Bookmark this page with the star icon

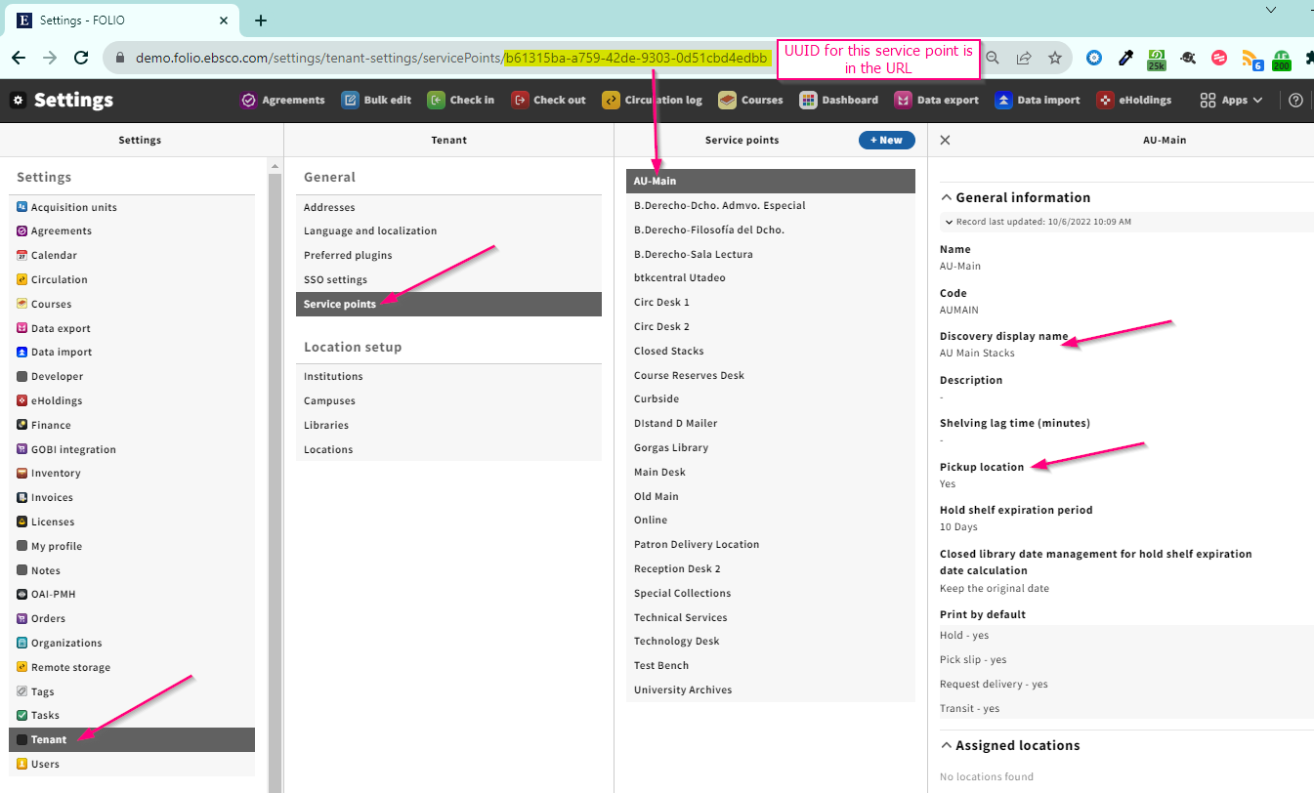pyautogui.click(x=1055, y=58)
